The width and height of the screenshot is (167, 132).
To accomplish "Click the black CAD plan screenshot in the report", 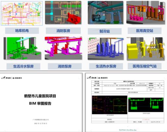I will pyautogui.click(x=109, y=105).
